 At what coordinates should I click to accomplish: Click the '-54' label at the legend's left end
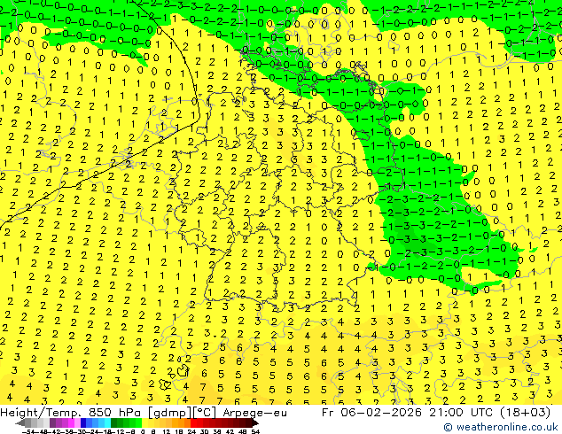tap(28, 431)
